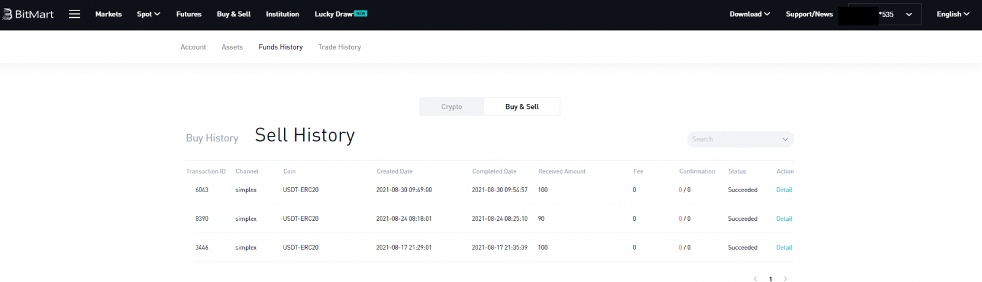
Task: Go to the Account tab
Action: (x=193, y=47)
